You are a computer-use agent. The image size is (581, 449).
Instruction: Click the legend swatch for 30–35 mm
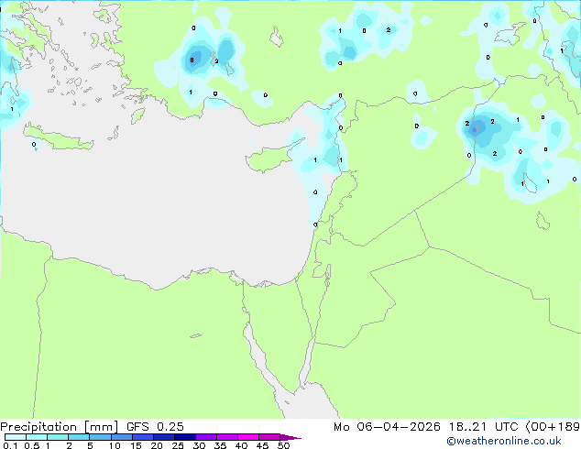coord(206,437)
